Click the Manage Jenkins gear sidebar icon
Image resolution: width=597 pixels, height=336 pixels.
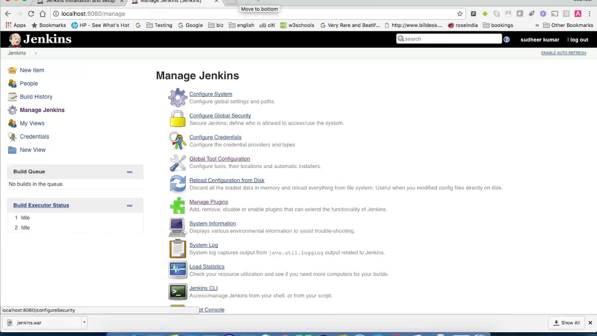pos(12,110)
